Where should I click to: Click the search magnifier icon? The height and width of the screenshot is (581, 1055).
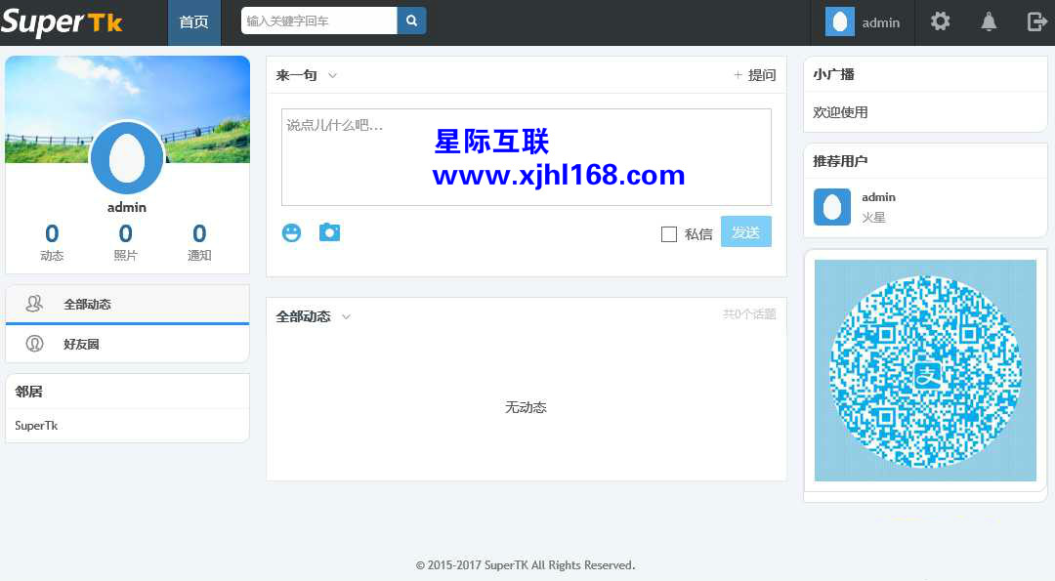click(410, 20)
